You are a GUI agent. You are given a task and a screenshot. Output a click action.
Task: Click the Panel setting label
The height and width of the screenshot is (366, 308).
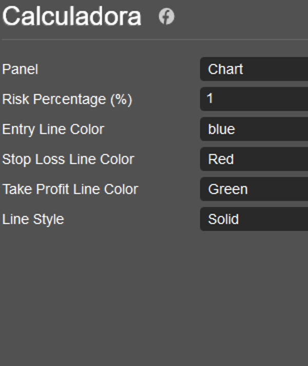20,69
